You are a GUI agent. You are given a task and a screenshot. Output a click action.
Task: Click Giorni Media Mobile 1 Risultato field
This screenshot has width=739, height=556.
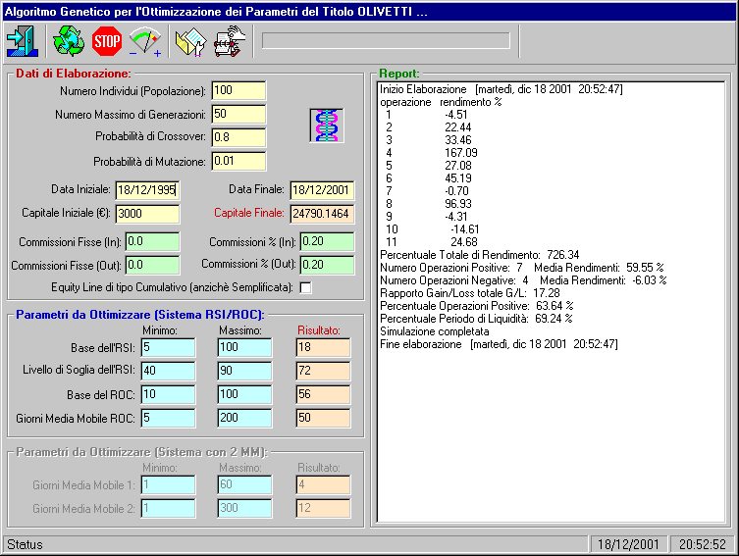323,485
